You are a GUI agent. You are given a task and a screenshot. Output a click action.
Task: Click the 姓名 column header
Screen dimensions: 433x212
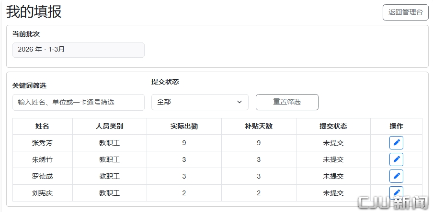[x=43, y=127]
